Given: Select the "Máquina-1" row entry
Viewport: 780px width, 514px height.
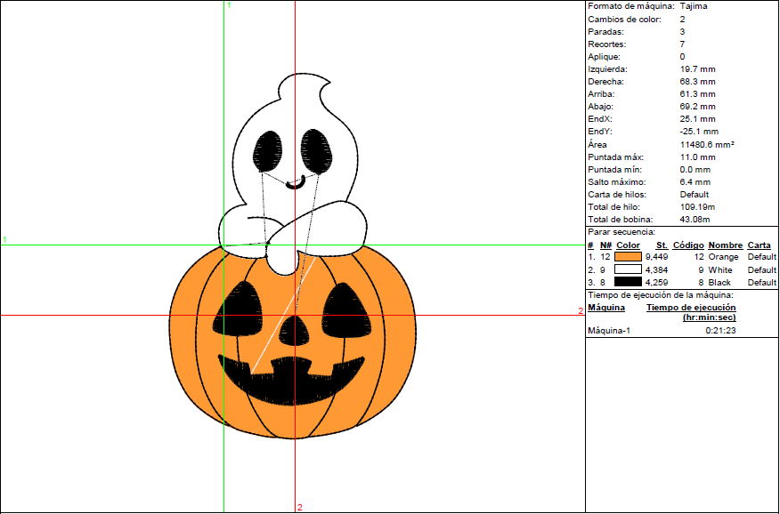Looking at the screenshot, I should click(609, 330).
